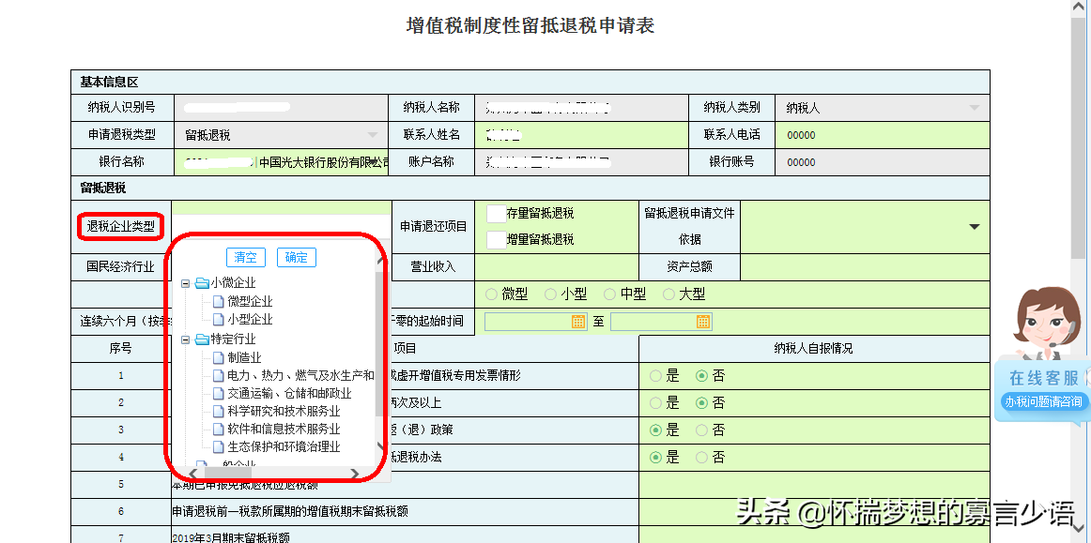Click the popup's horizontal scrollbar right arrow

click(x=354, y=474)
